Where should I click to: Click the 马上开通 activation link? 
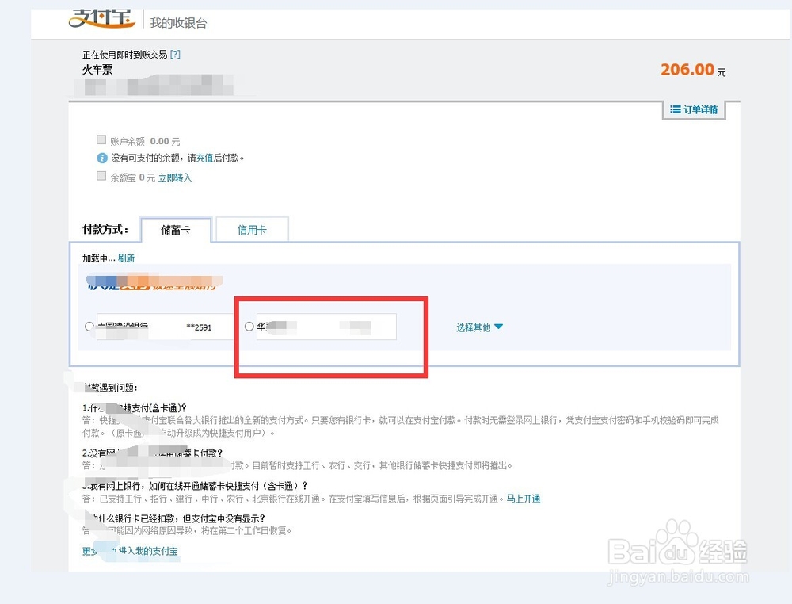point(524,499)
